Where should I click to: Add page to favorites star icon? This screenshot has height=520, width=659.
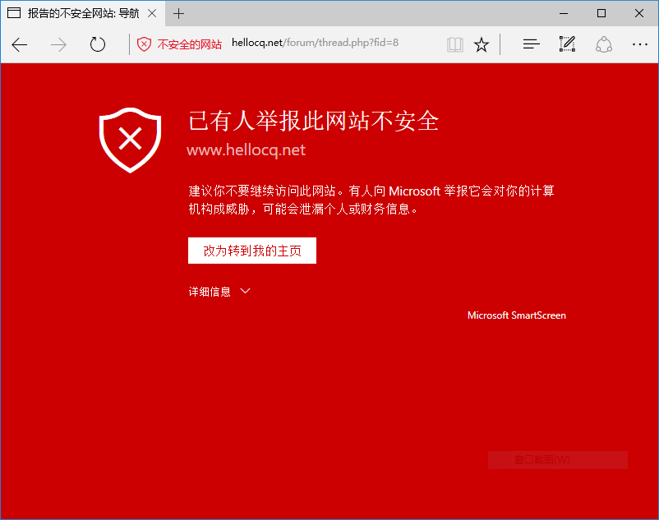[482, 44]
